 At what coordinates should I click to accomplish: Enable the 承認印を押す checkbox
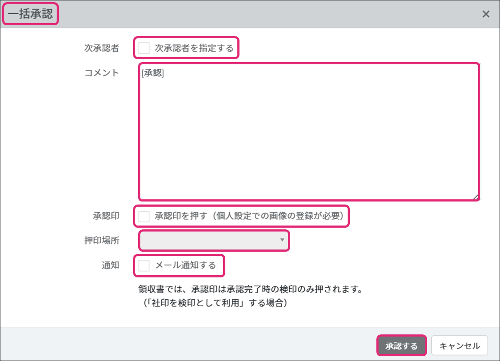coord(144,217)
